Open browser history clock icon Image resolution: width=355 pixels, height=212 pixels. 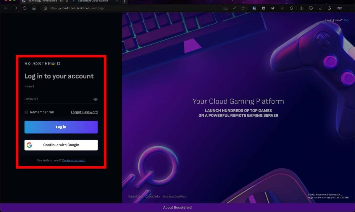(x=311, y=8)
